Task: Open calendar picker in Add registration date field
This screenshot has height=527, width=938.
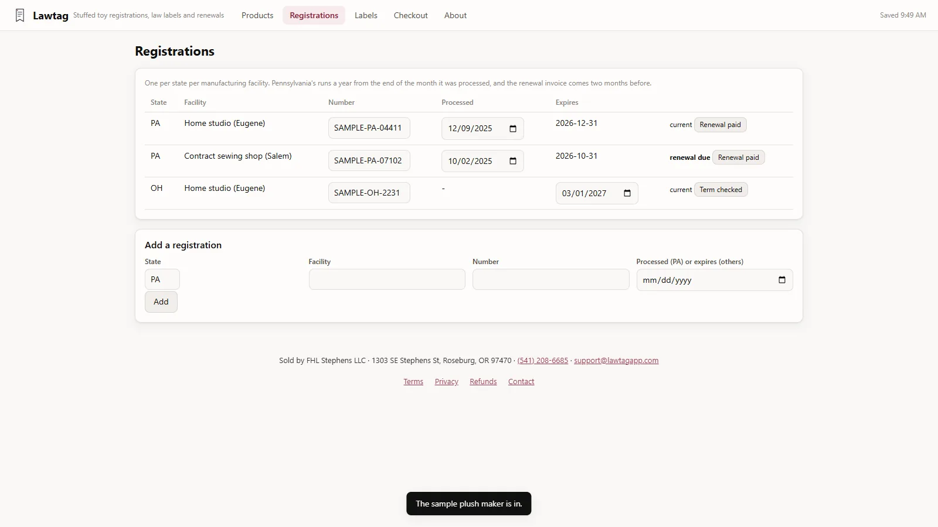Action: [x=782, y=280]
